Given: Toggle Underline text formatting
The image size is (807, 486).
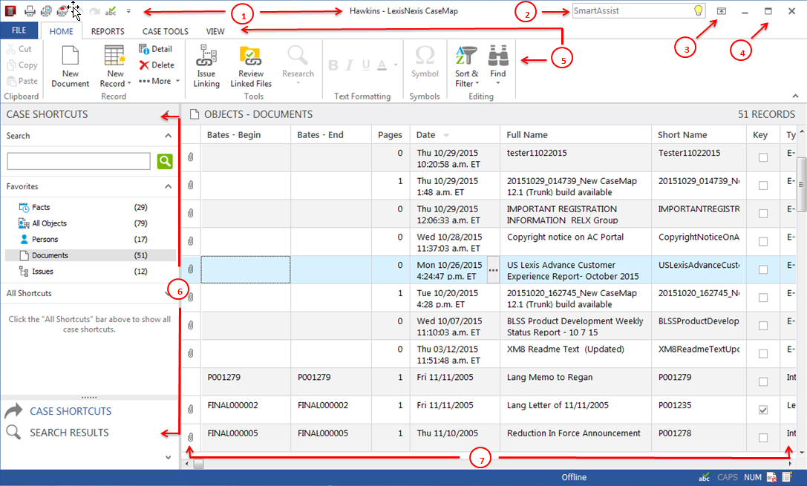Looking at the screenshot, I should tap(366, 65).
